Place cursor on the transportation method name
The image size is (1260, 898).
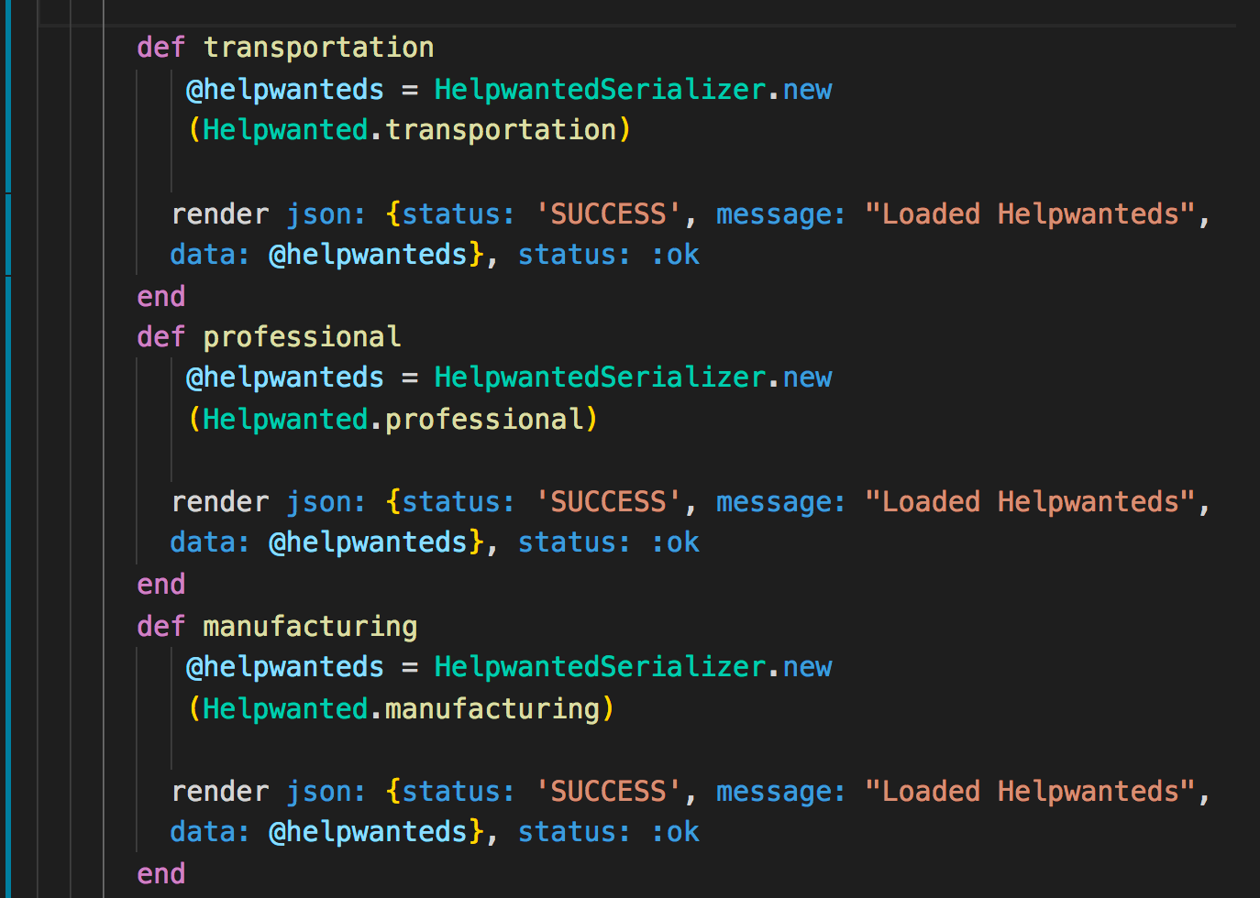click(x=317, y=47)
